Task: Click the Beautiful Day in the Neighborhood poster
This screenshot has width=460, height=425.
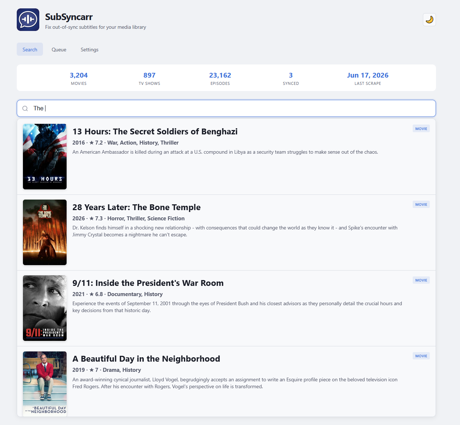Action: pos(45,383)
